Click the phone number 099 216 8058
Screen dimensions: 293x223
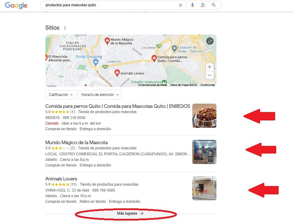(74, 118)
